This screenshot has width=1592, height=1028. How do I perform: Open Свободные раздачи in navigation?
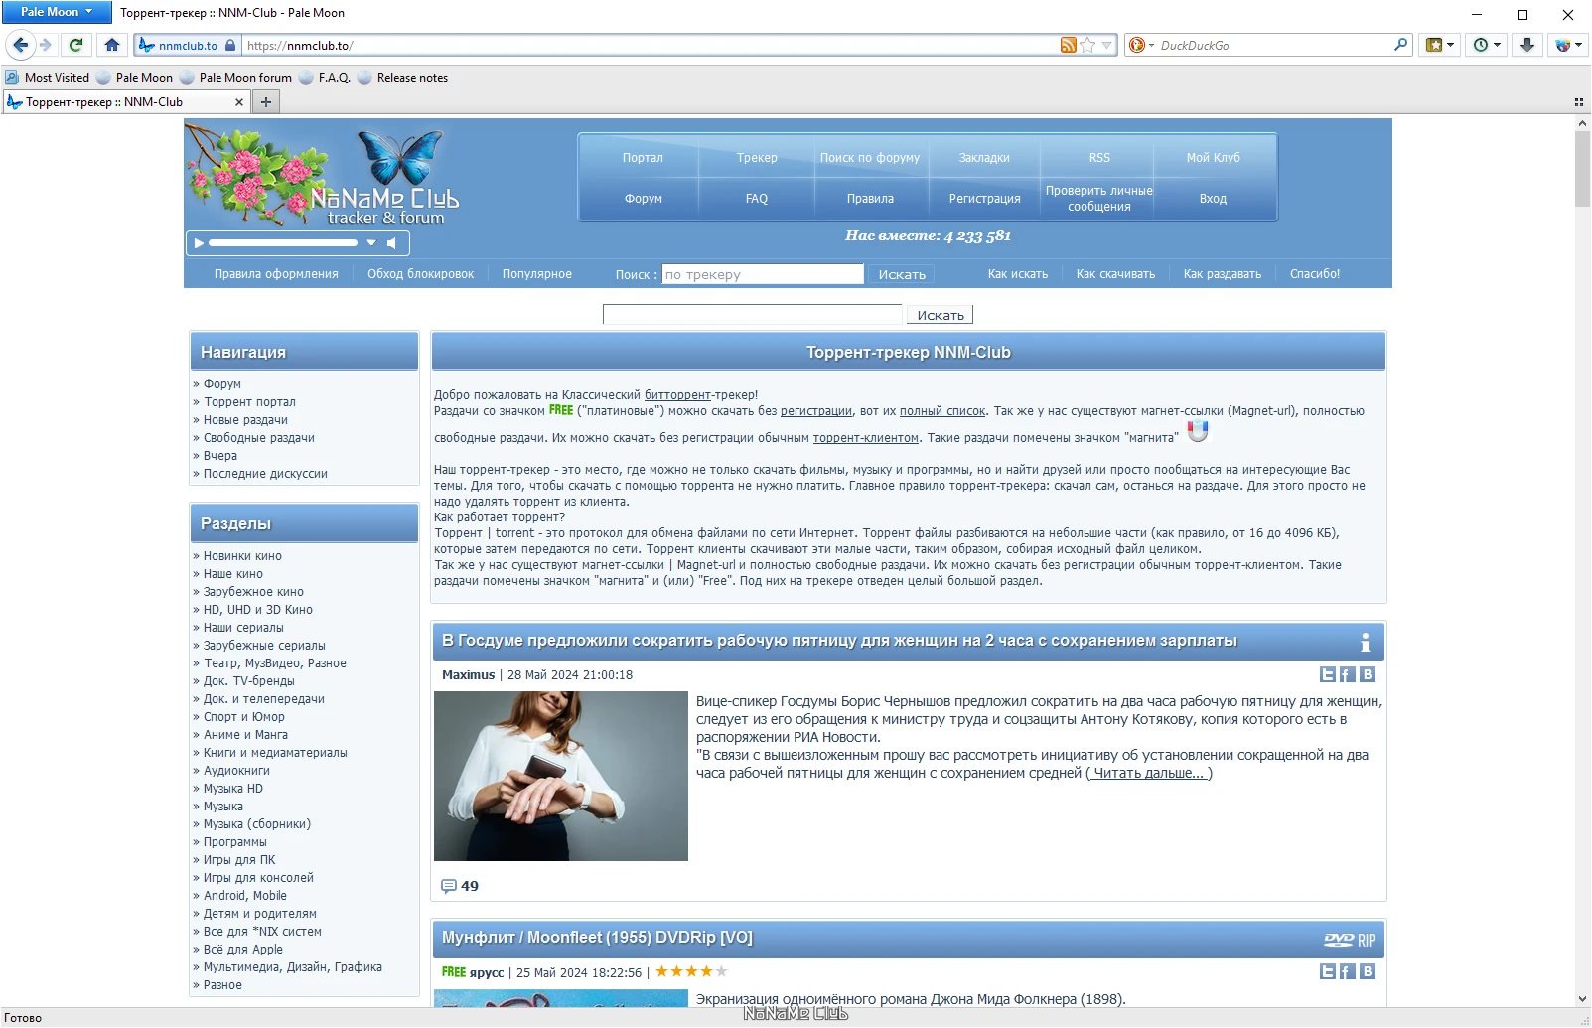pyautogui.click(x=258, y=438)
